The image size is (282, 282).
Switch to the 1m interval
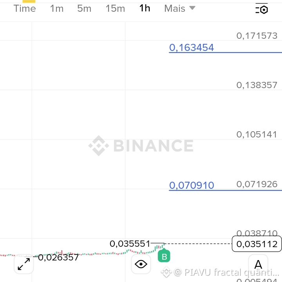point(57,9)
